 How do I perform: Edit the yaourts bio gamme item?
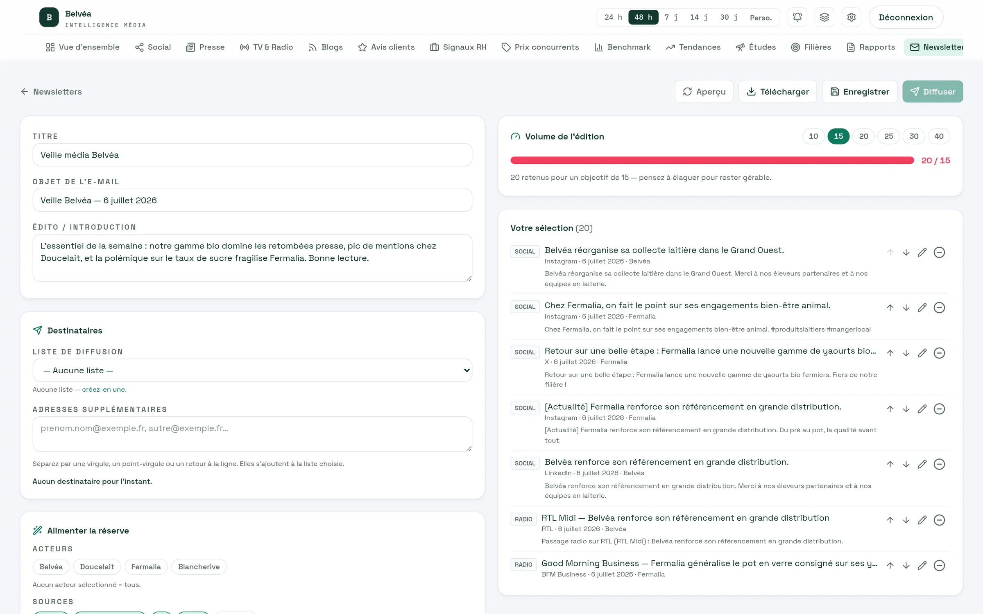click(x=922, y=353)
